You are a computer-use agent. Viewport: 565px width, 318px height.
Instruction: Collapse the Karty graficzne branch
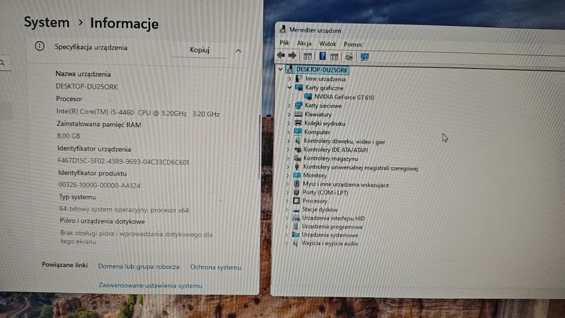click(289, 87)
